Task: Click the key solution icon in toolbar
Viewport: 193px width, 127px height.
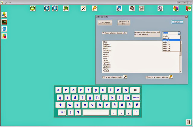Action: point(94,8)
